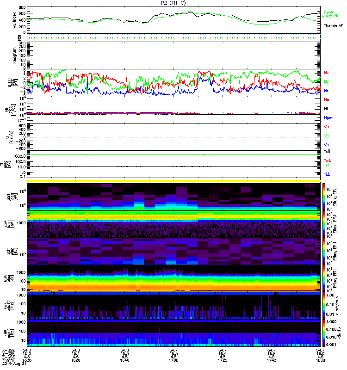Click the ESA electrons panel color bar
The height and width of the screenshot is (370, 347).
coord(324,278)
